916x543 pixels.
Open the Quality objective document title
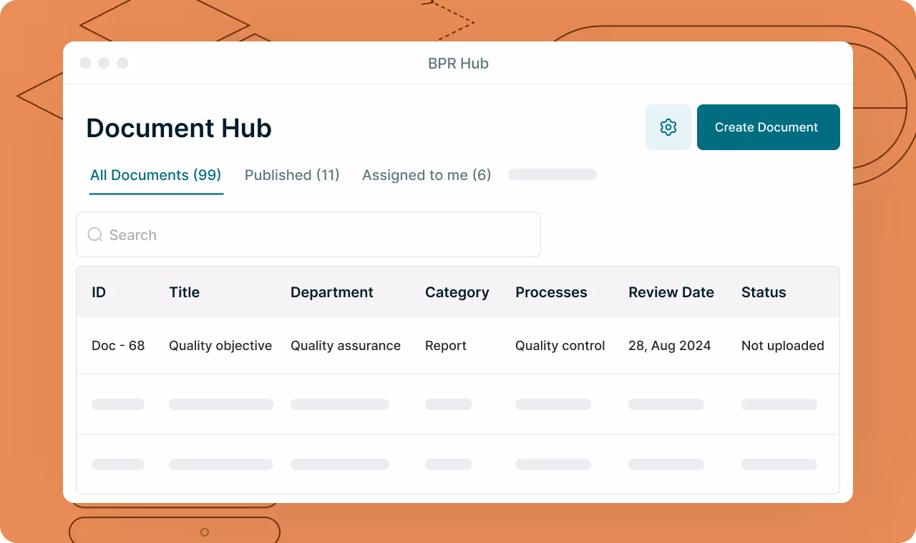coord(220,346)
